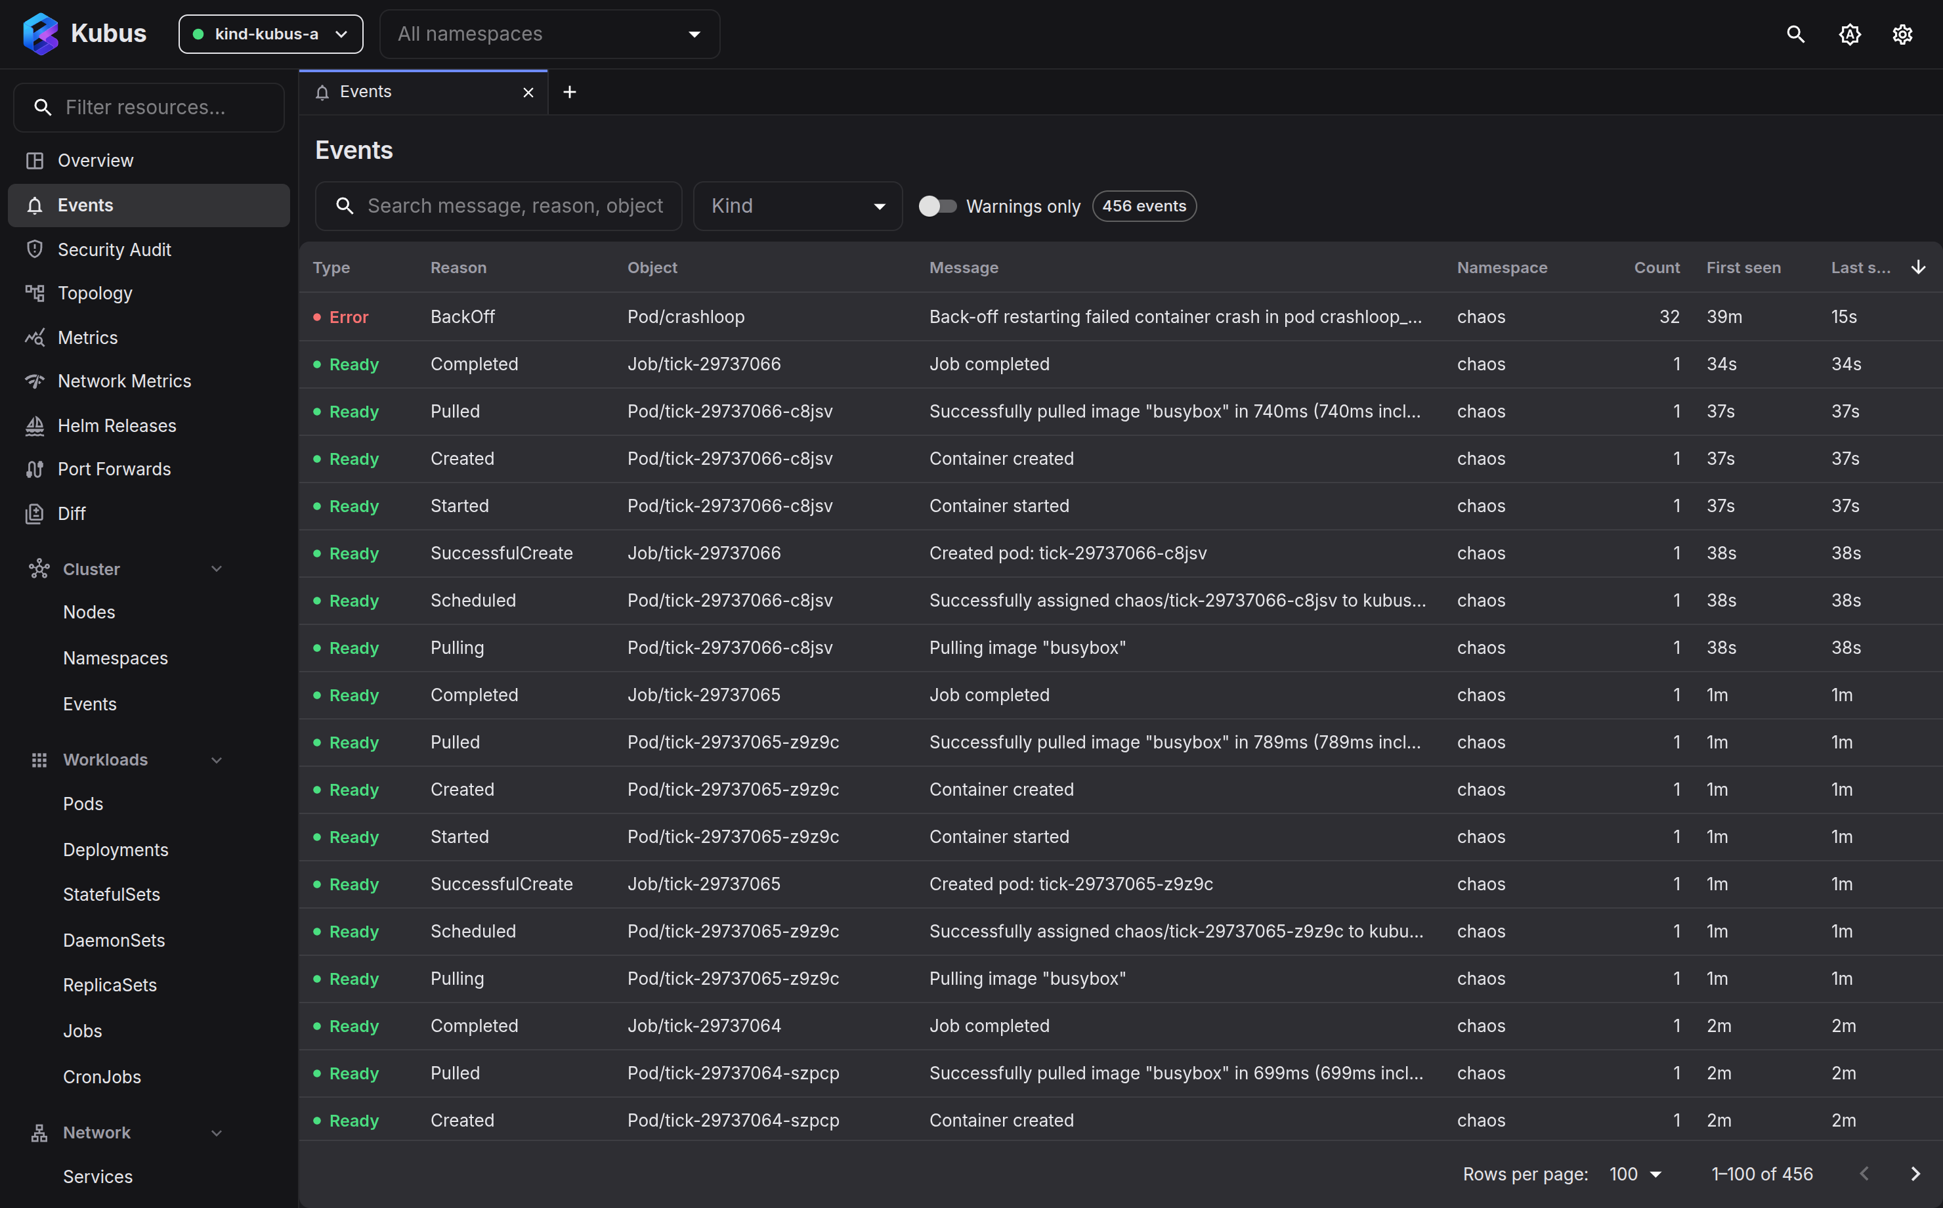
Task: Open CronJobs in sidebar
Action: pos(102,1077)
